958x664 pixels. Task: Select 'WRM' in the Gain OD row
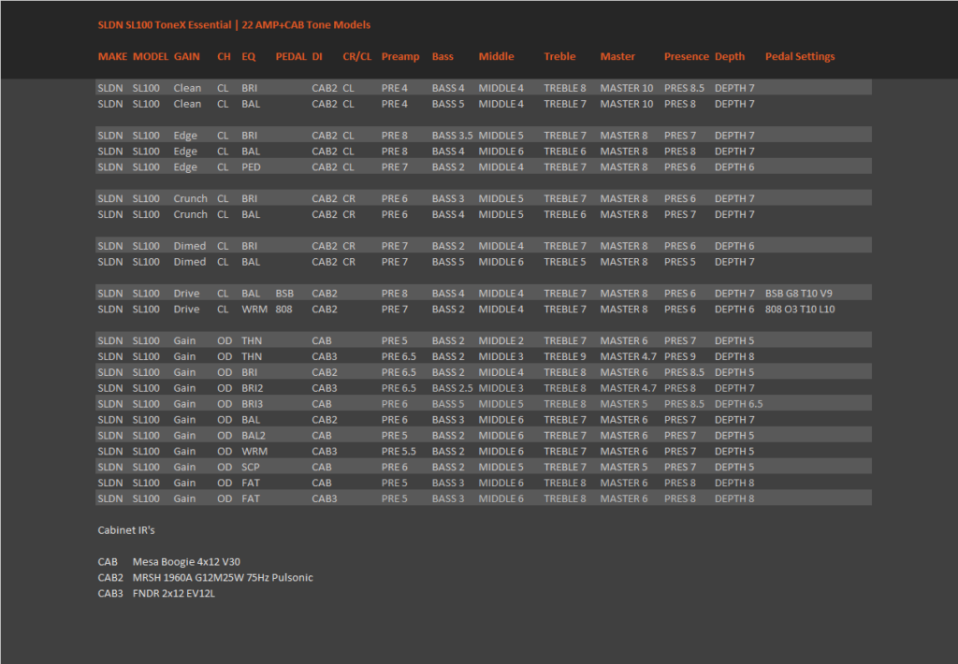pos(254,452)
